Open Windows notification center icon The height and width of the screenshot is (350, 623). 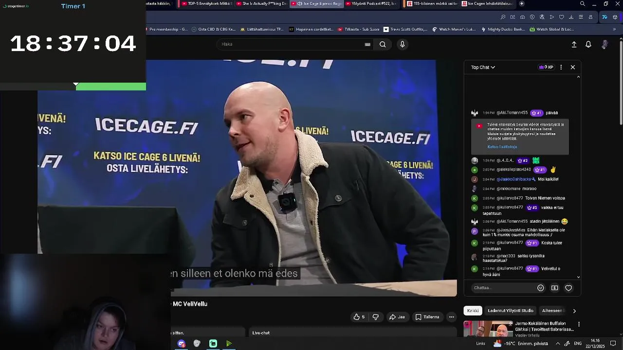(x=613, y=344)
